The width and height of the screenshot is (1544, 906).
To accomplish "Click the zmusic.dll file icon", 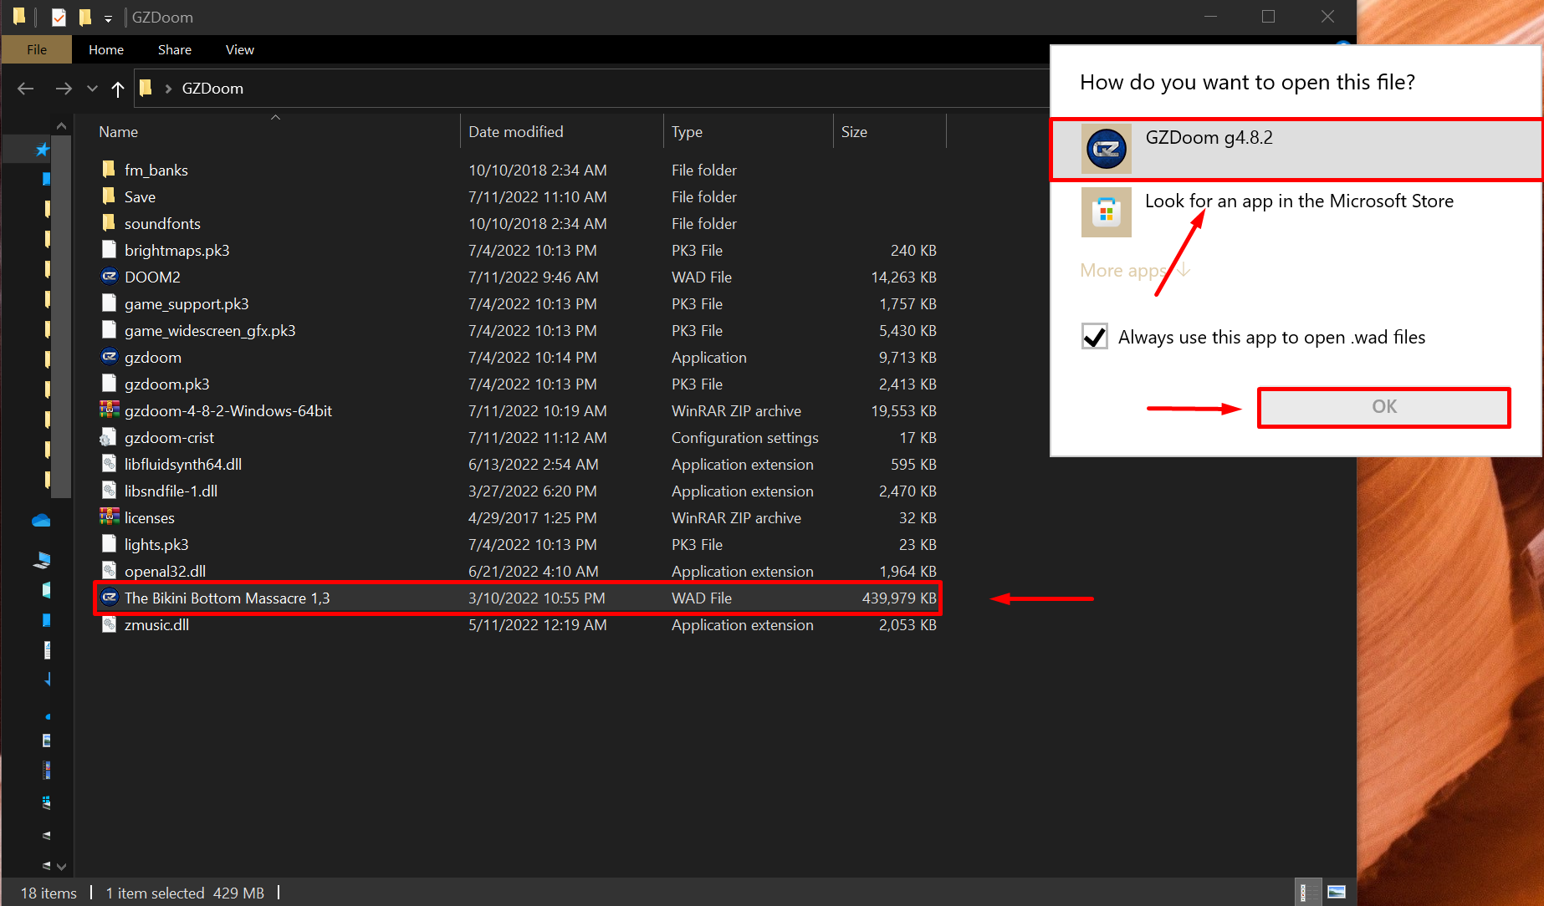I will click(x=109, y=624).
